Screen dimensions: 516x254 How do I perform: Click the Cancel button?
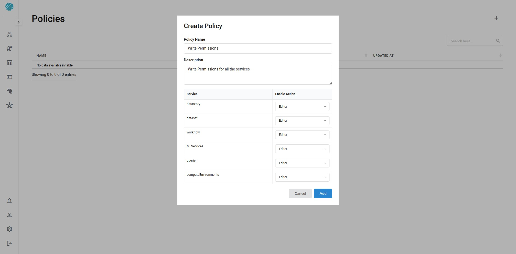tap(300, 193)
